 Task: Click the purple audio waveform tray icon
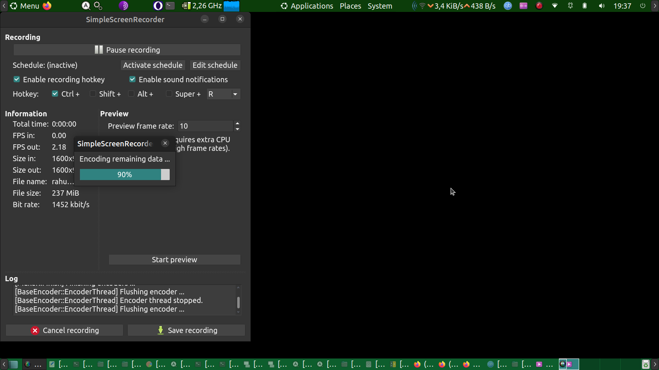pos(523,6)
